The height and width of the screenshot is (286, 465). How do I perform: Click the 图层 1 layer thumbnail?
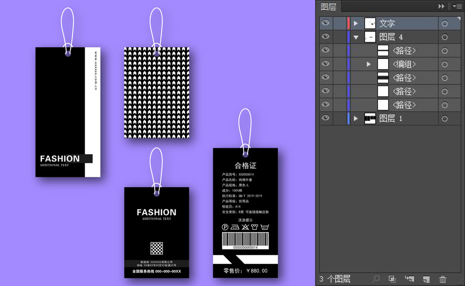(x=370, y=119)
